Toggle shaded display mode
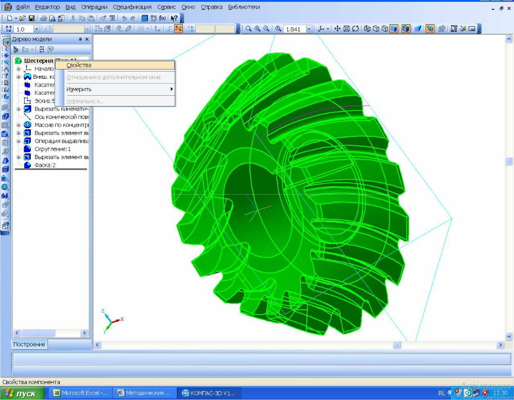The height and width of the screenshot is (400, 514). pos(394,29)
